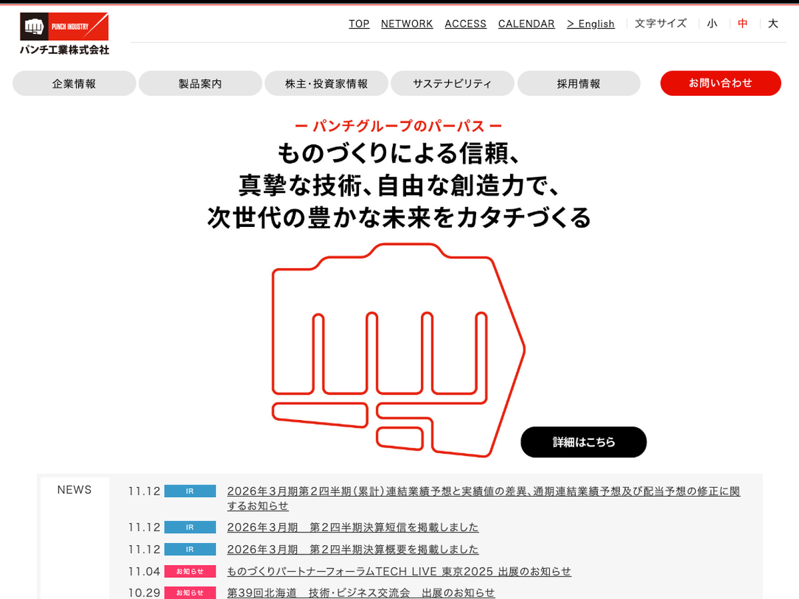Viewport: 799px width, 599px height.
Task: Set text size to large (大)
Action: [x=773, y=24]
